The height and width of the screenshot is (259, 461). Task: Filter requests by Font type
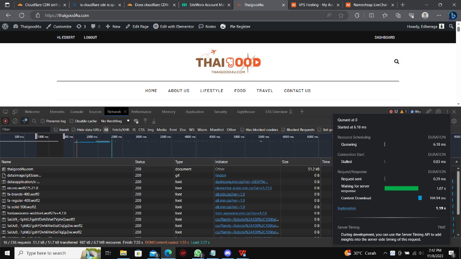[173, 129]
